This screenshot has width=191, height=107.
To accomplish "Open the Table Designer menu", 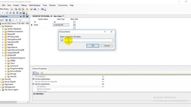I will 35,5.
